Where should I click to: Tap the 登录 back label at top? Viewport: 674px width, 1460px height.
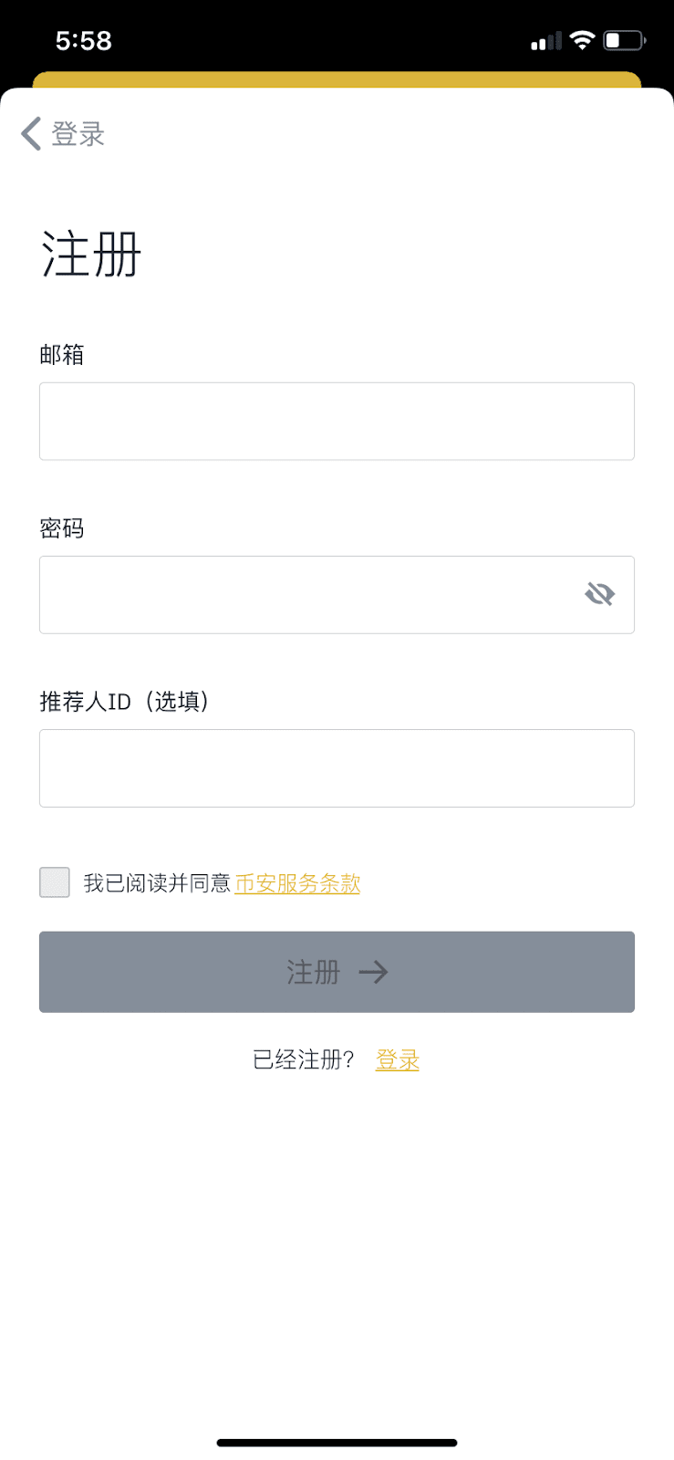tap(78, 134)
